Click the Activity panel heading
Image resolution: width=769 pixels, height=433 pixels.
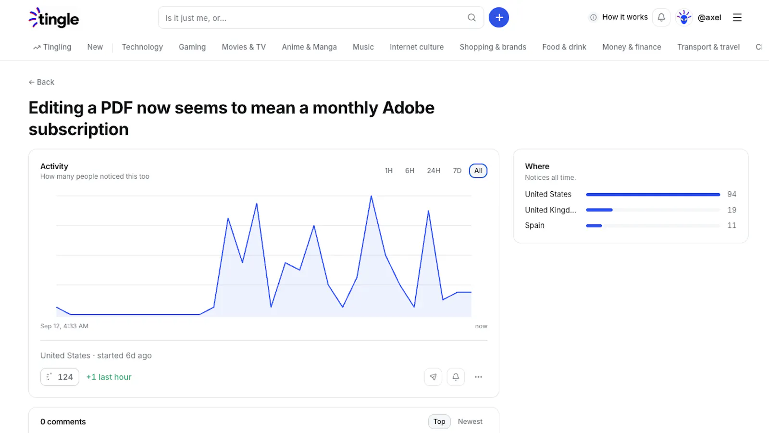tap(54, 166)
